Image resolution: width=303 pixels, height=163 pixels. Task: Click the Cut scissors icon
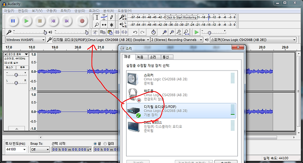(x=95, y=32)
